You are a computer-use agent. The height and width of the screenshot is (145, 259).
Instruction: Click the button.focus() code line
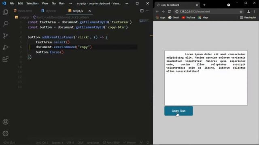coord(50,52)
